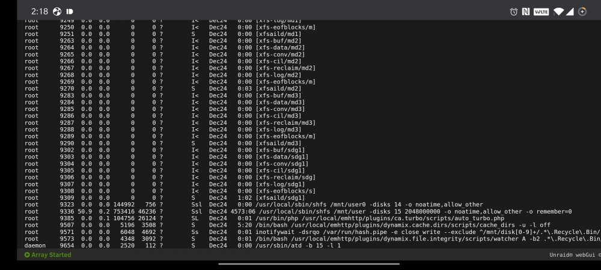Click the Unraid webGui footer text

click(x=574, y=255)
